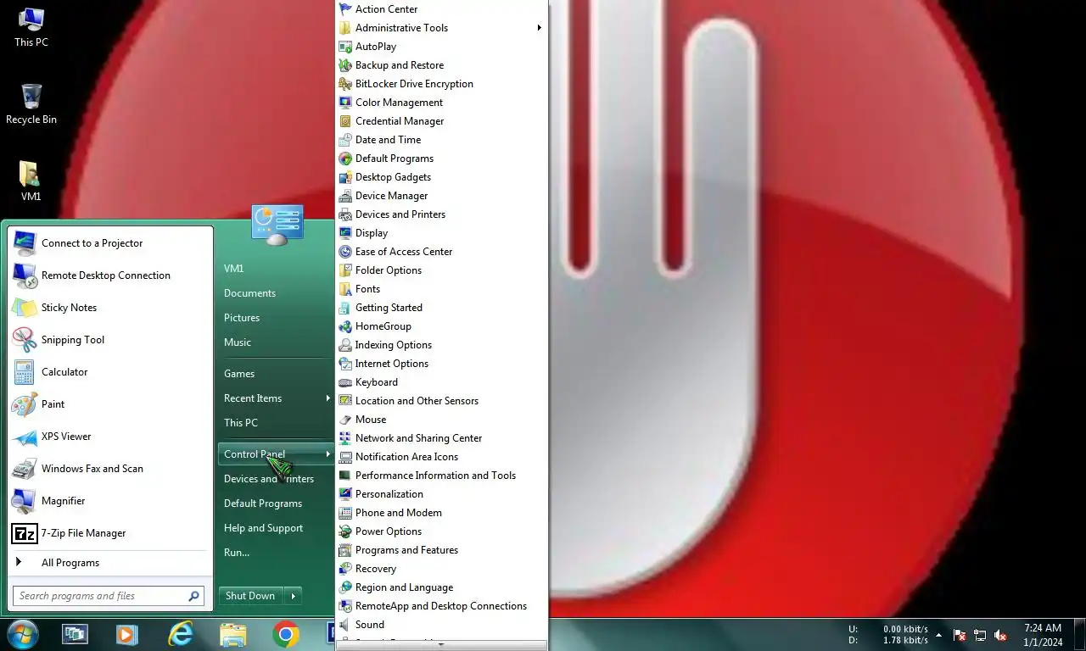
Task: Open Backup and Restore
Action: coord(441,65)
